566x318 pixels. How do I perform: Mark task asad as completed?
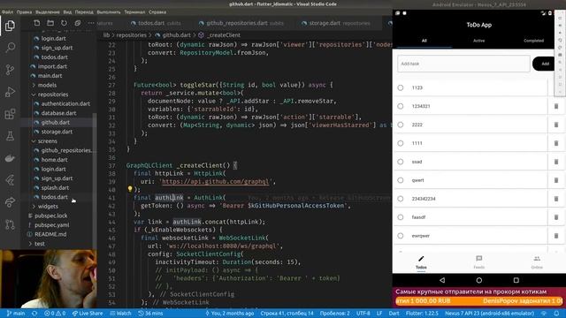click(401, 162)
